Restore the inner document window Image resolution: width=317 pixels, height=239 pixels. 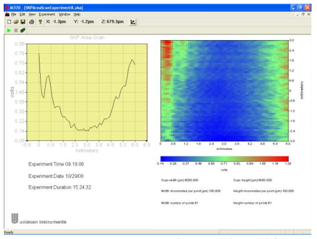tap(303, 14)
